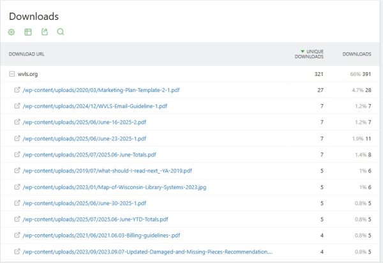The height and width of the screenshot is (263, 383).
Task: Click the Download URL column header
Action: click(x=26, y=54)
